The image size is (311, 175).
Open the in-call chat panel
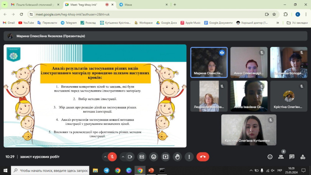pos(292,157)
